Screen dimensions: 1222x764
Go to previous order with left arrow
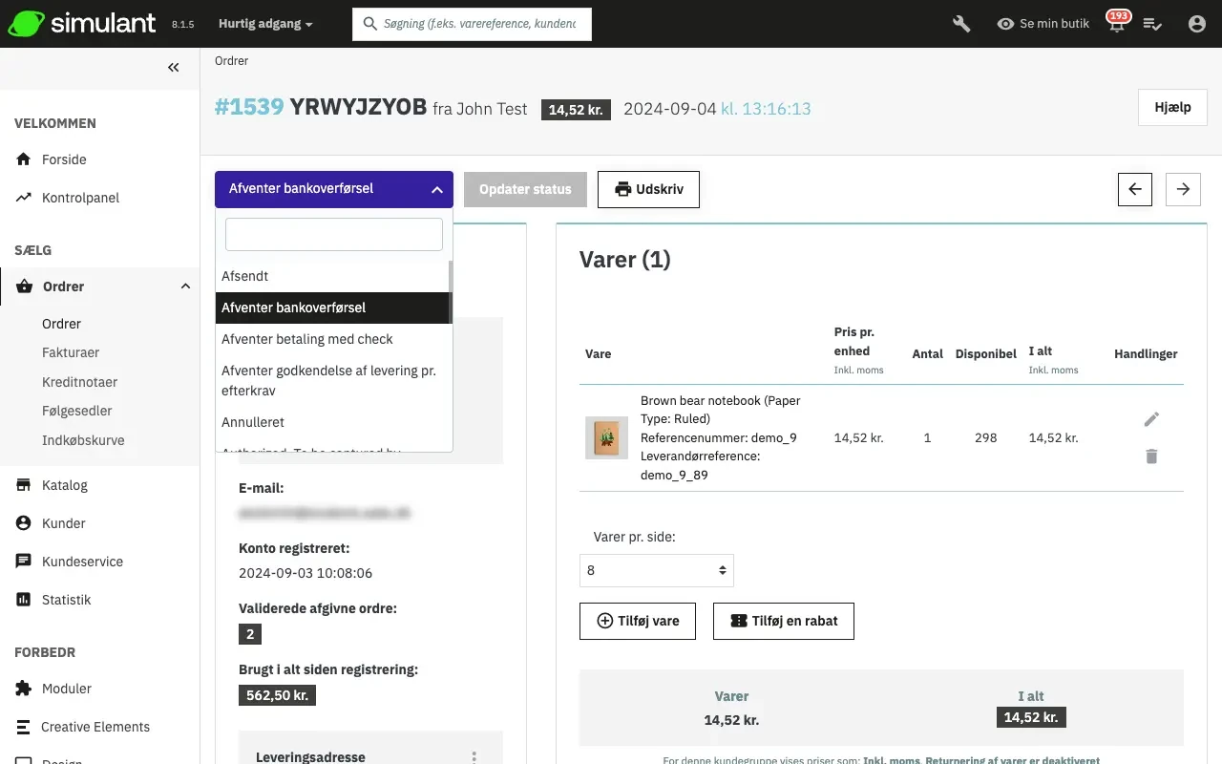(1135, 189)
